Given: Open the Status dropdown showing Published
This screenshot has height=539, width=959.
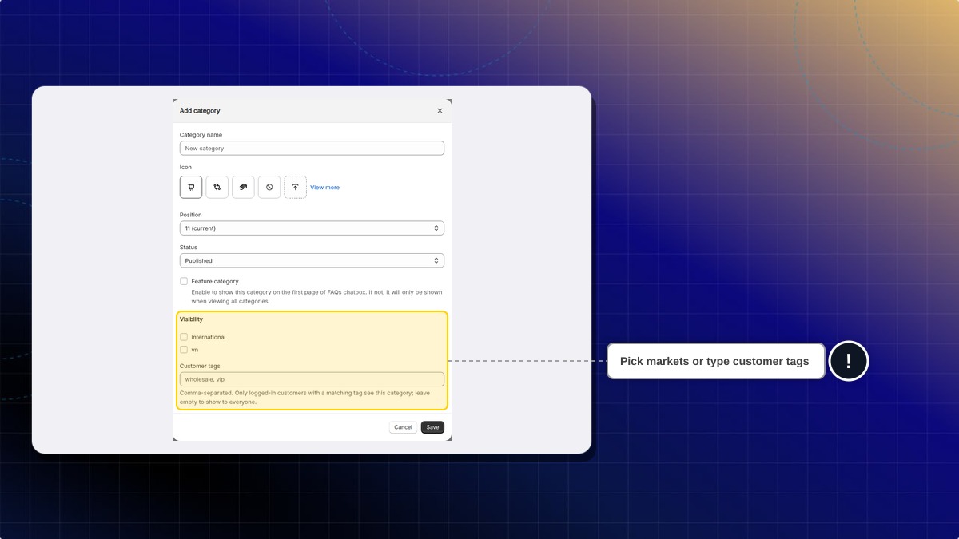Looking at the screenshot, I should [x=312, y=260].
